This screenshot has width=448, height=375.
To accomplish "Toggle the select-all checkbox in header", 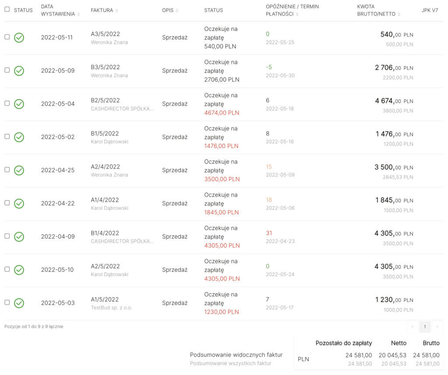I will 7,9.
